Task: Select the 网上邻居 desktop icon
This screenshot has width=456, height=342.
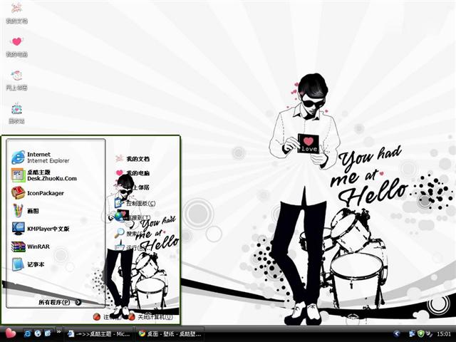Action: tap(16, 78)
